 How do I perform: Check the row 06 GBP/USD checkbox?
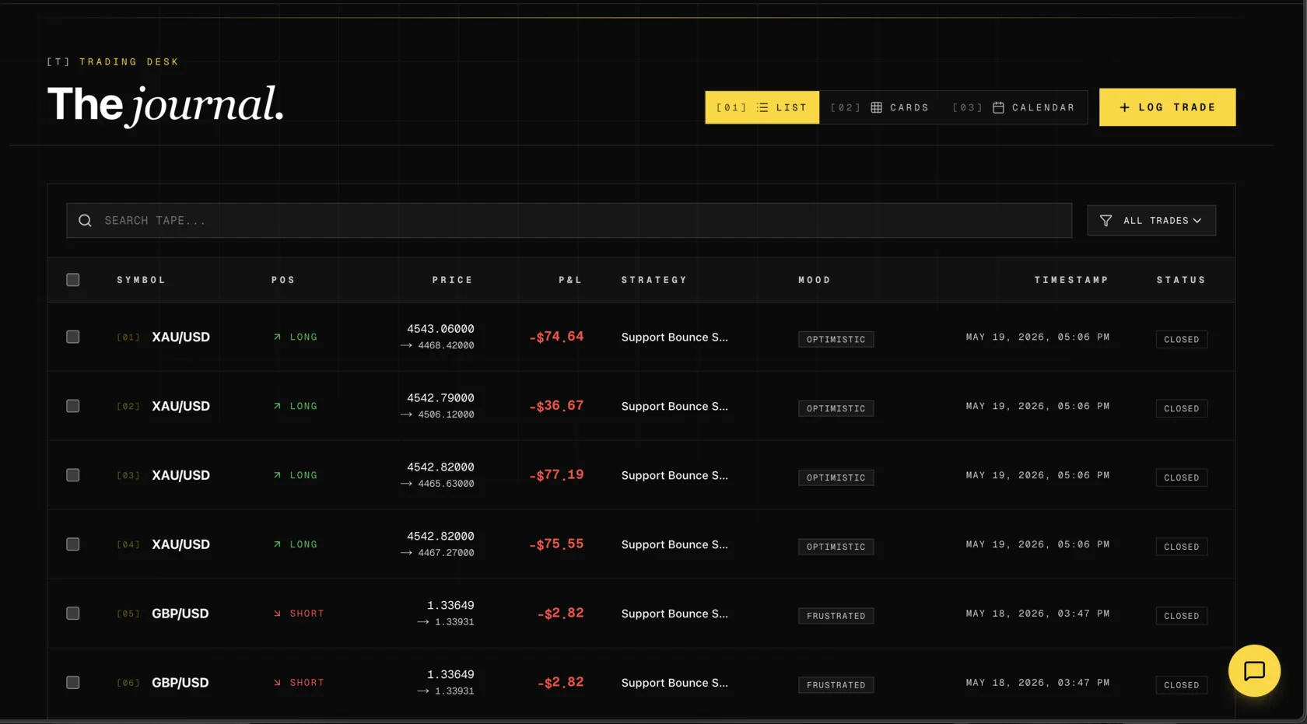73,683
